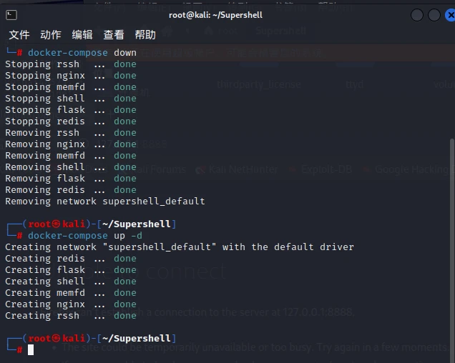Click the 'Creating memfd' line

pos(71,293)
